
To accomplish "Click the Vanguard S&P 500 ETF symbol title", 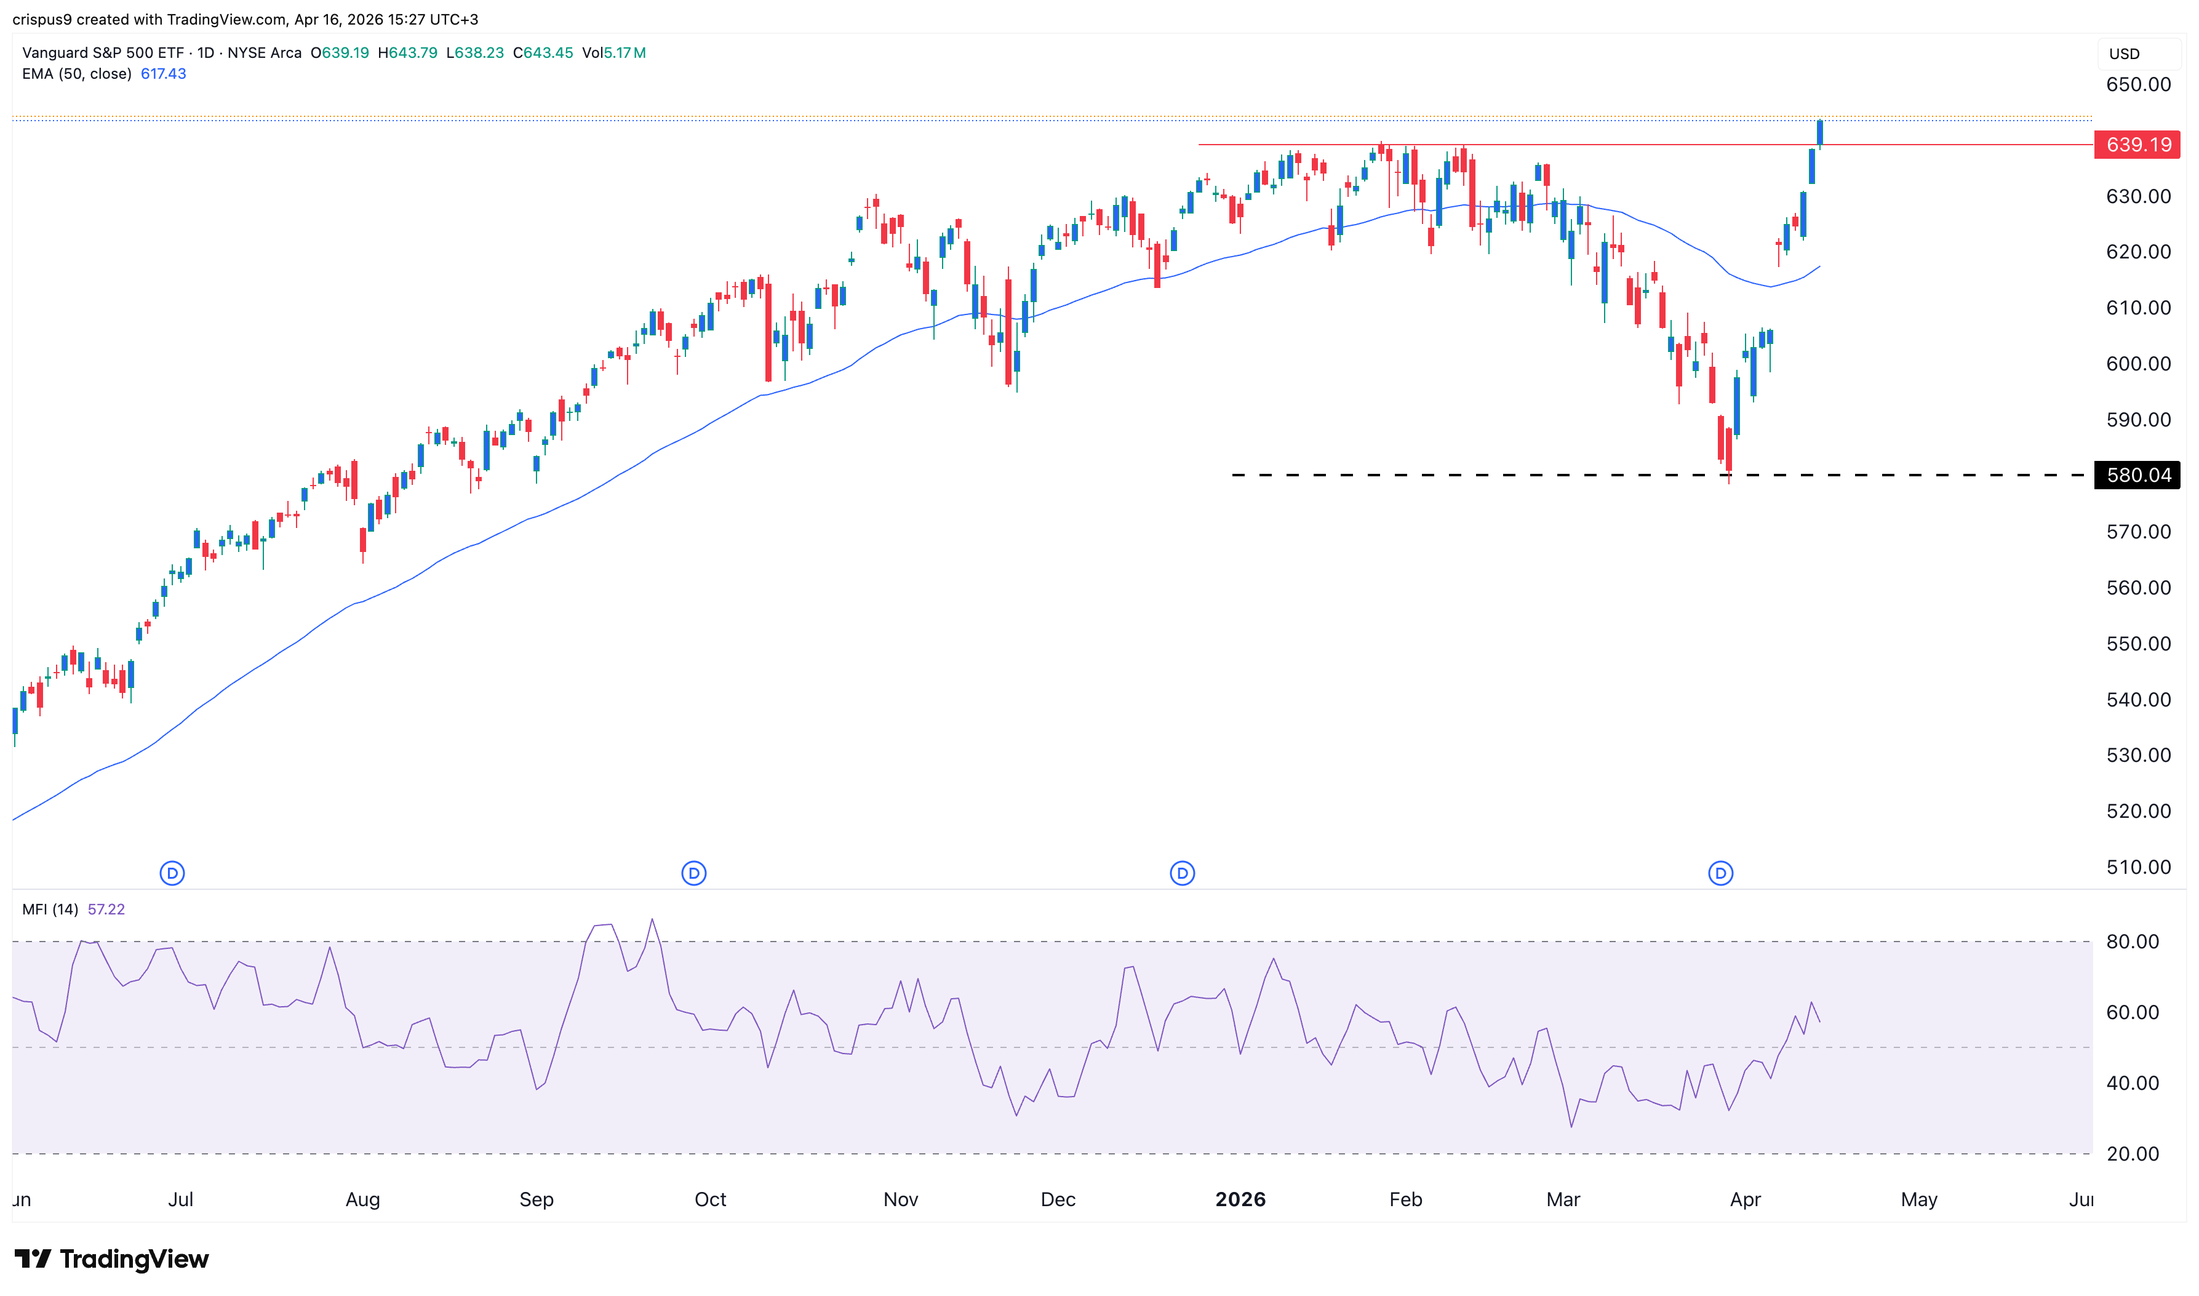I will (103, 52).
